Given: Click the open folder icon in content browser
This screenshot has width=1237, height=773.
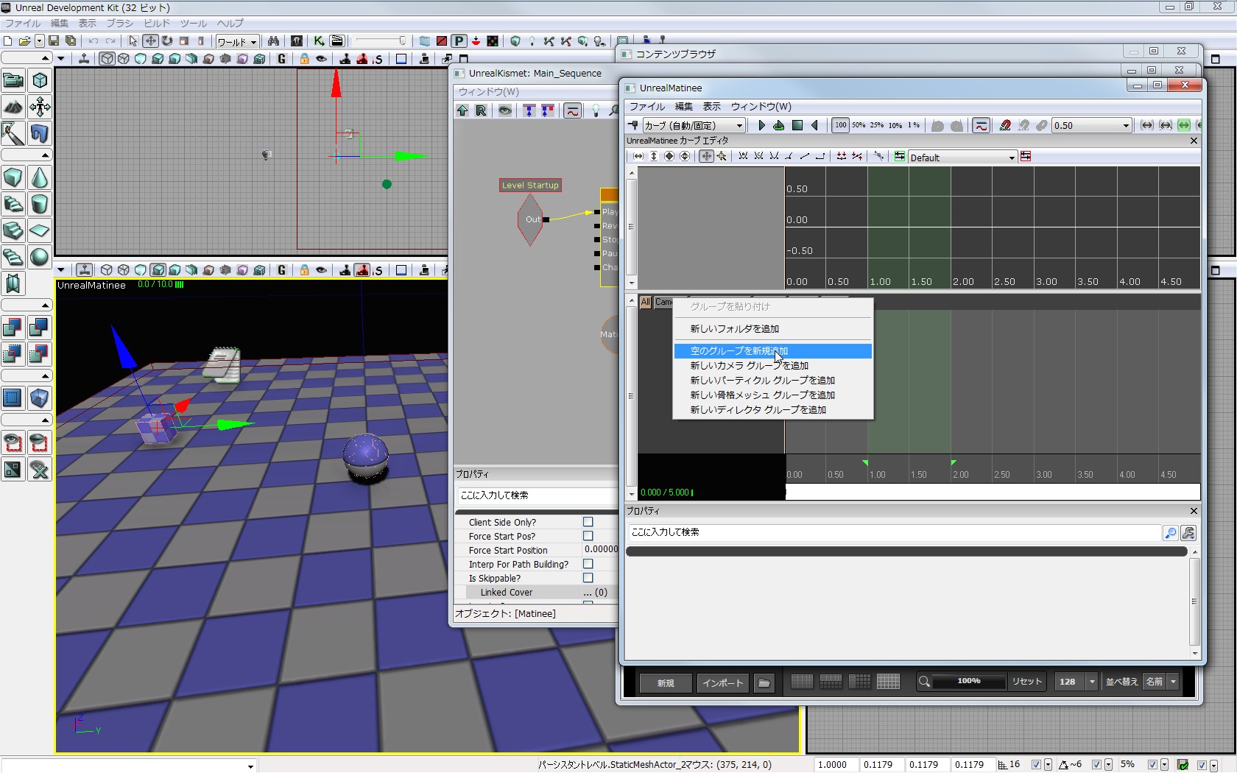Looking at the screenshot, I should 764,683.
